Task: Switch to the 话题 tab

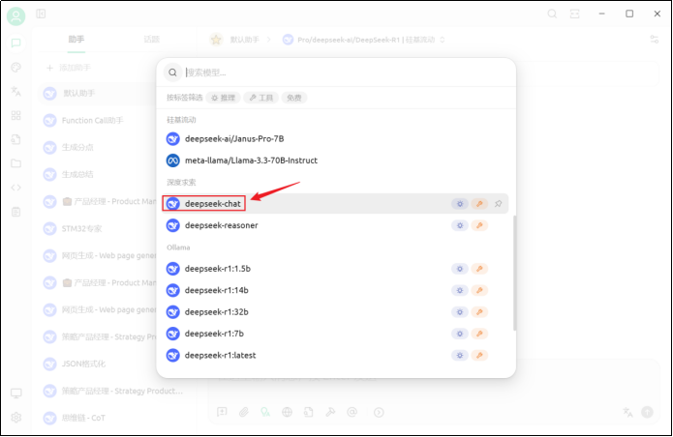Action: point(151,40)
